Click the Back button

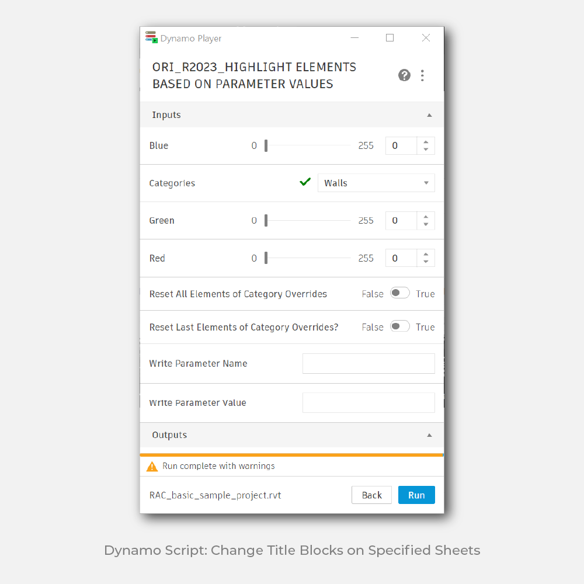[371, 495]
